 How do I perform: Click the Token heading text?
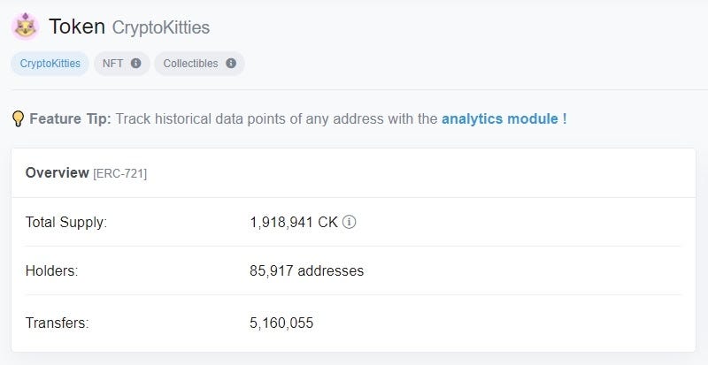click(x=77, y=27)
